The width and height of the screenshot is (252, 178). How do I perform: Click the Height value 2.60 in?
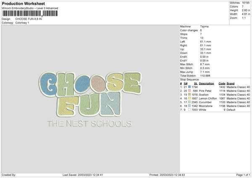point(246,10)
